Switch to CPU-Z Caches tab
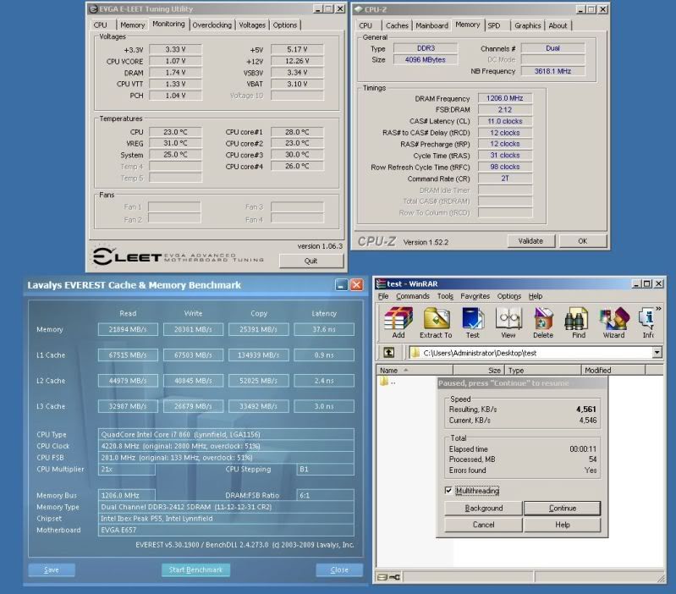 (x=397, y=26)
